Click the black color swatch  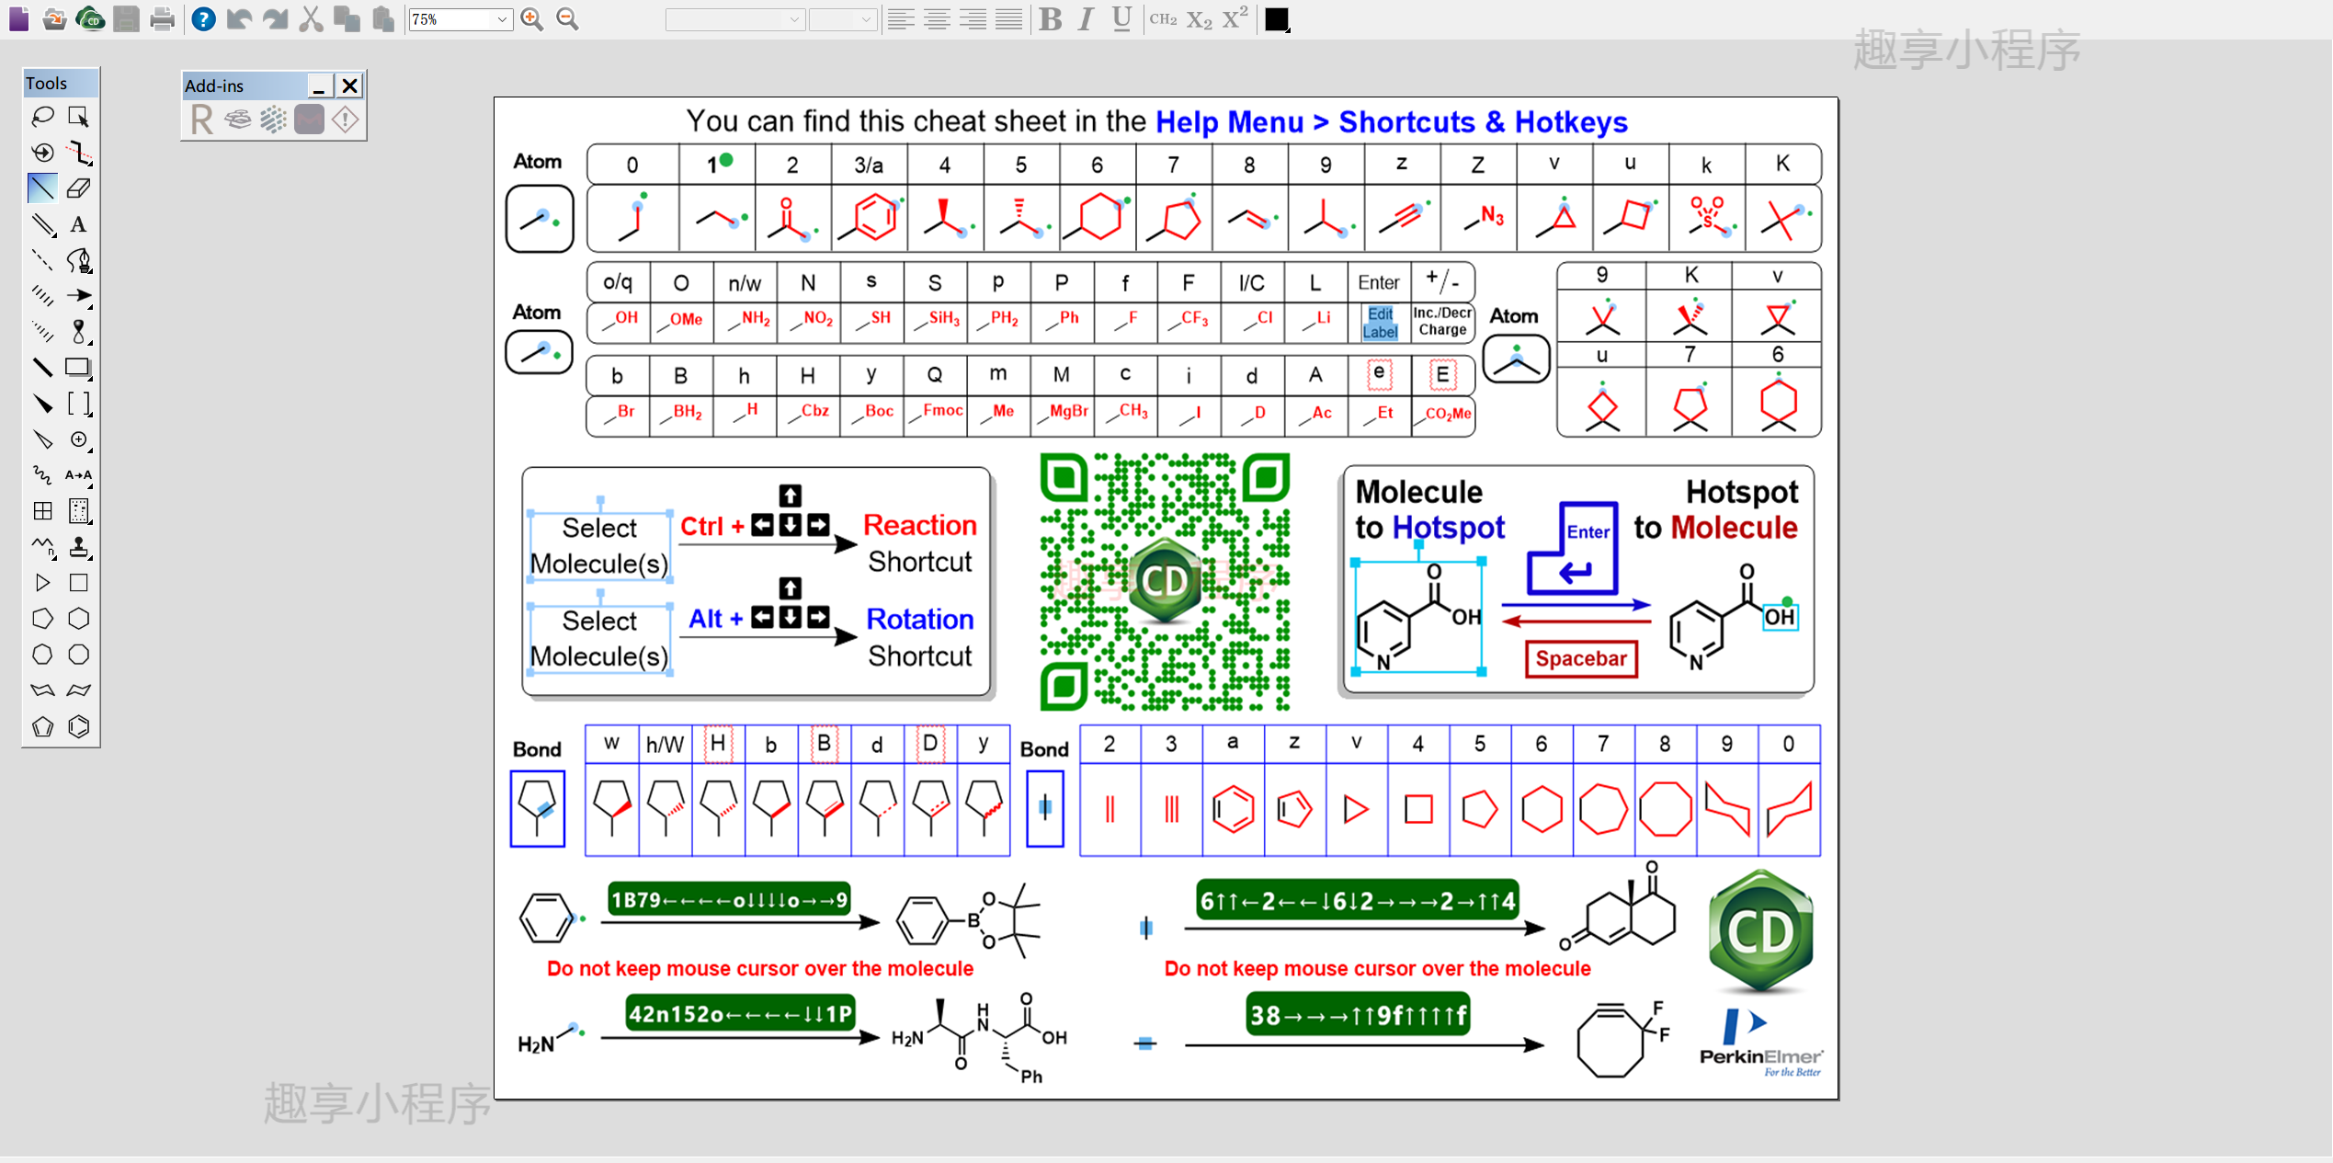[x=1276, y=18]
